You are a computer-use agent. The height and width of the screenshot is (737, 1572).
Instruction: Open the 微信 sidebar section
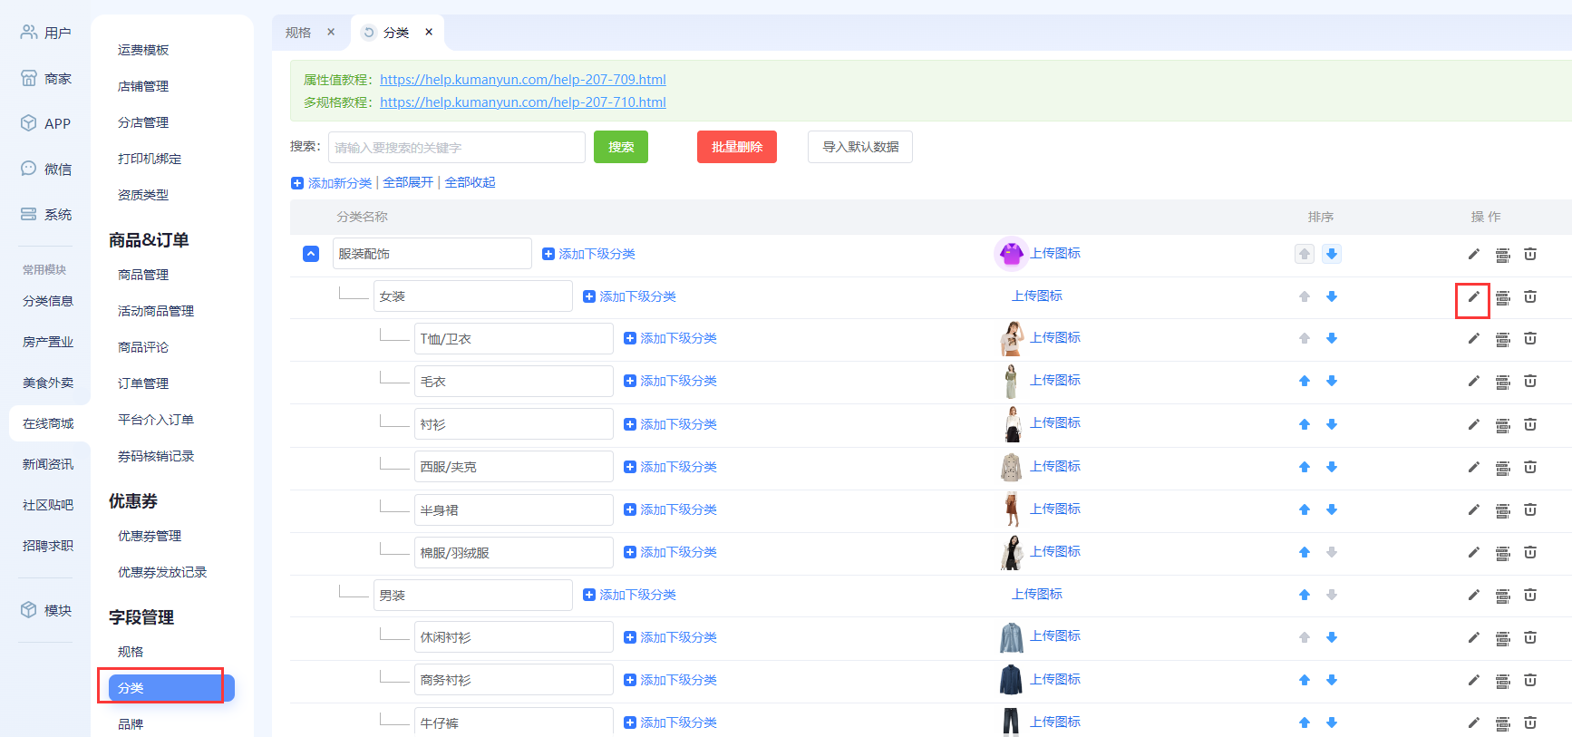pos(45,169)
